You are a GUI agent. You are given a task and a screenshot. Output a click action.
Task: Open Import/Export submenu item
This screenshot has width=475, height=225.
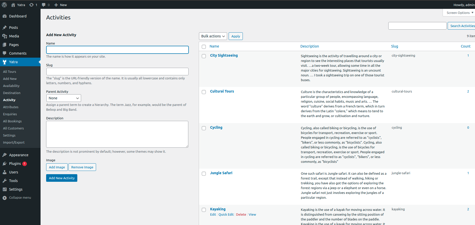[x=14, y=142]
